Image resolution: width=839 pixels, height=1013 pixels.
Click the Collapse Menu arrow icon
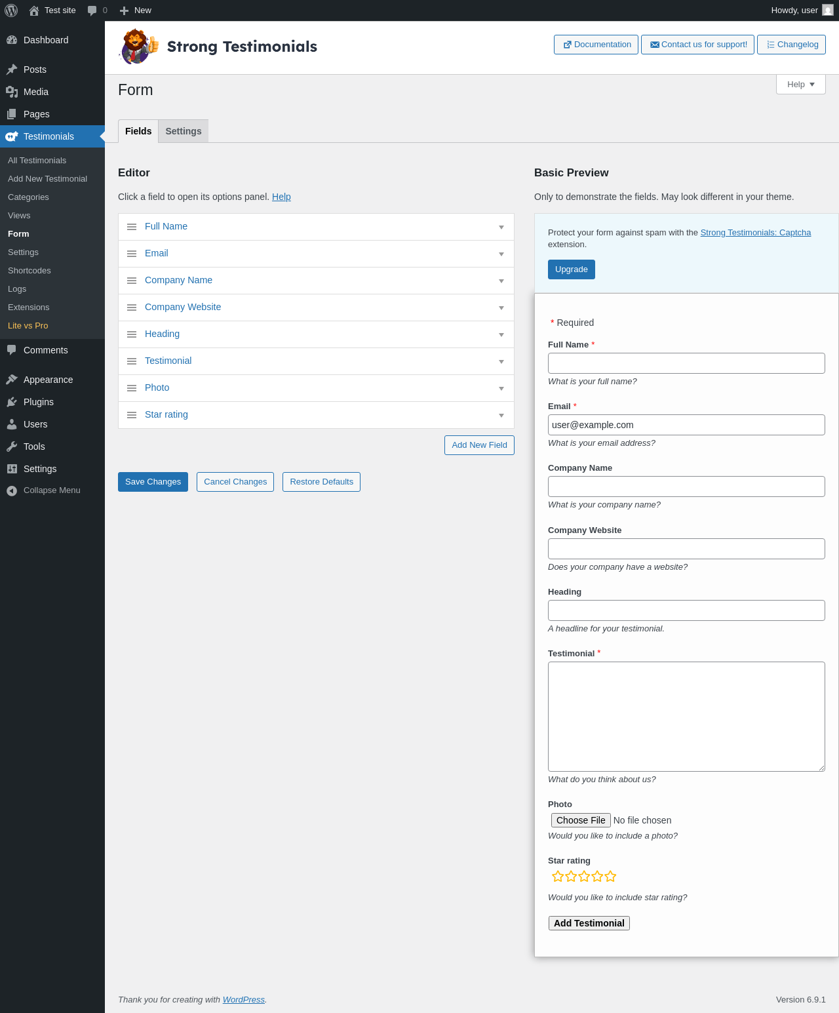point(12,490)
